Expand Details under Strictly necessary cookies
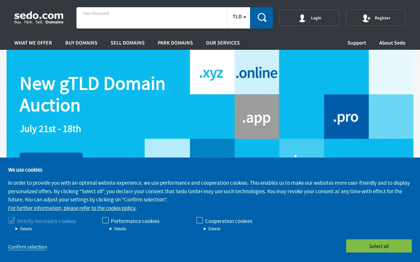The width and height of the screenshot is (420, 262). pyautogui.click(x=24, y=229)
